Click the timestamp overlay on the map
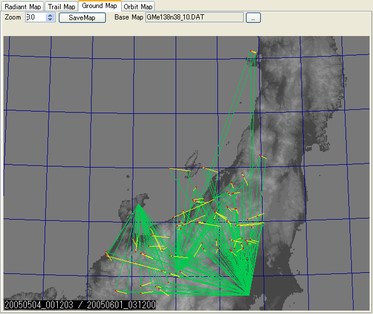This screenshot has height=314, width=373. click(80, 305)
